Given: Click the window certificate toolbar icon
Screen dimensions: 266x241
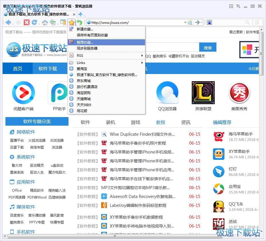Looking at the screenshot, I should pos(63,22).
